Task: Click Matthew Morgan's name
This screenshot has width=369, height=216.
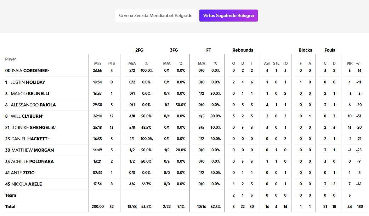Action: pos(33,150)
